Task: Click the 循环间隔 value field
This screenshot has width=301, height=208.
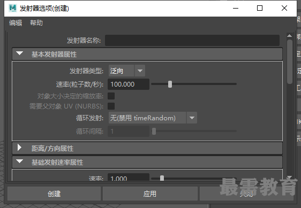Action: coord(129,132)
